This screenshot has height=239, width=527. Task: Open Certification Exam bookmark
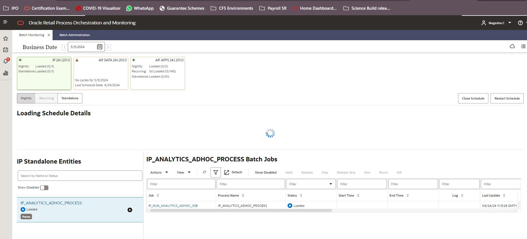(47, 8)
